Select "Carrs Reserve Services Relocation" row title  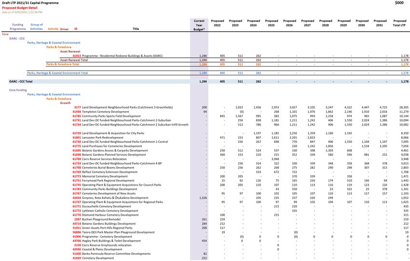(x=104, y=159)
